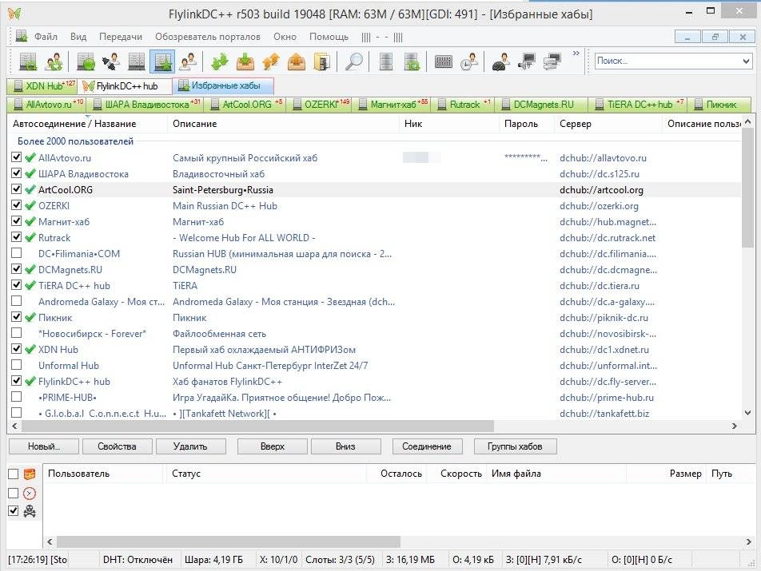Click the orange box icon in transfers panel
This screenshot has width=761, height=571.
[x=30, y=474]
